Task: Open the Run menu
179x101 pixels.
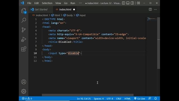Action: point(73,3)
